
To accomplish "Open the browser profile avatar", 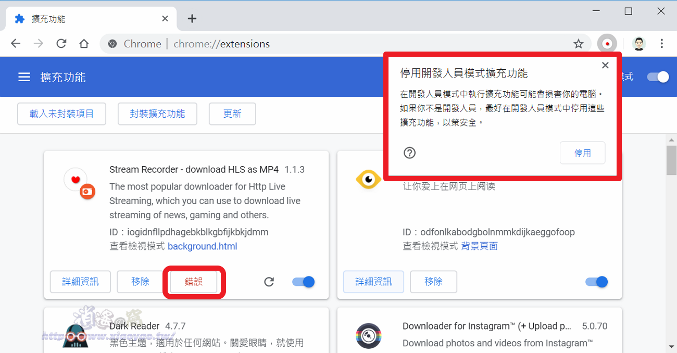I will coord(638,44).
